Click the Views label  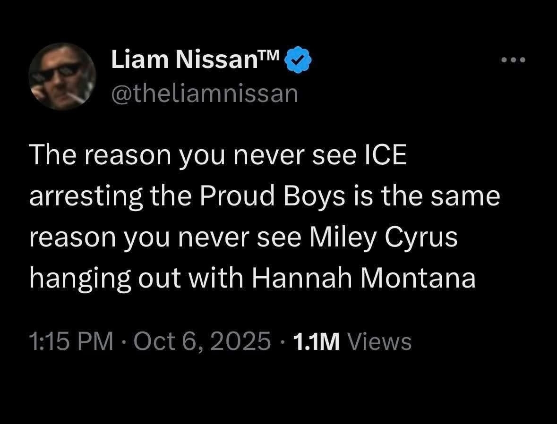pos(379,341)
